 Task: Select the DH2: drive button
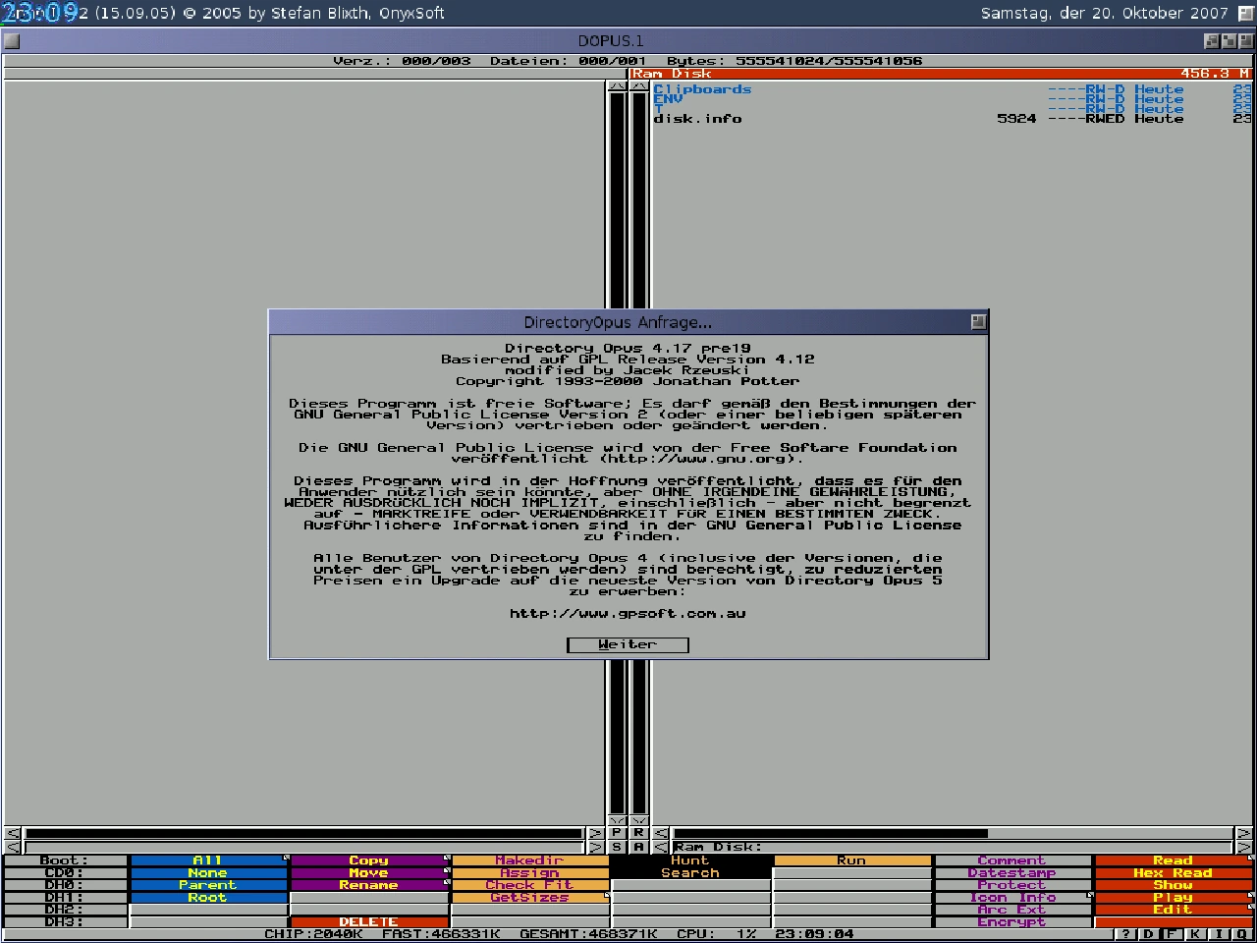(x=65, y=910)
